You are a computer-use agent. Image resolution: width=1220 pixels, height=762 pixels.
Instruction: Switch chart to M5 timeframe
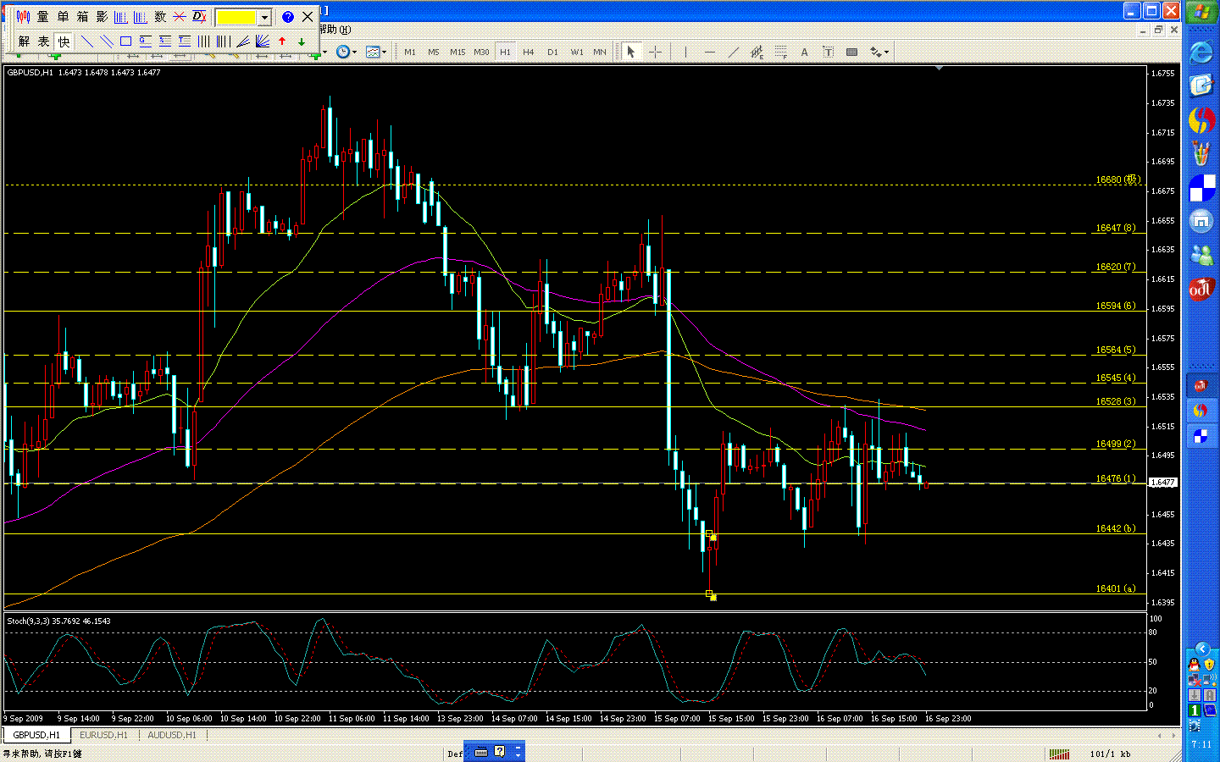click(434, 52)
